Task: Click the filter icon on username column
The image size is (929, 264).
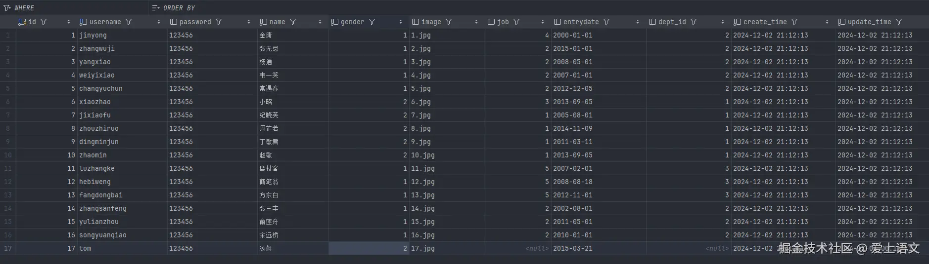Action: pos(129,22)
